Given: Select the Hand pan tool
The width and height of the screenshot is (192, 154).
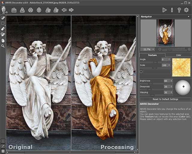Looking at the screenshot, I should 3,40.
